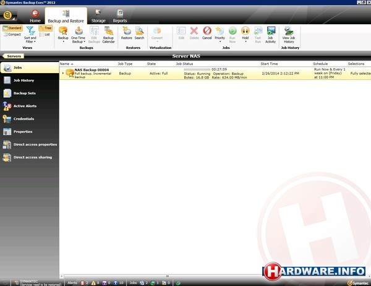Enable the Standard view
371x286 pixels.
click(12, 28)
